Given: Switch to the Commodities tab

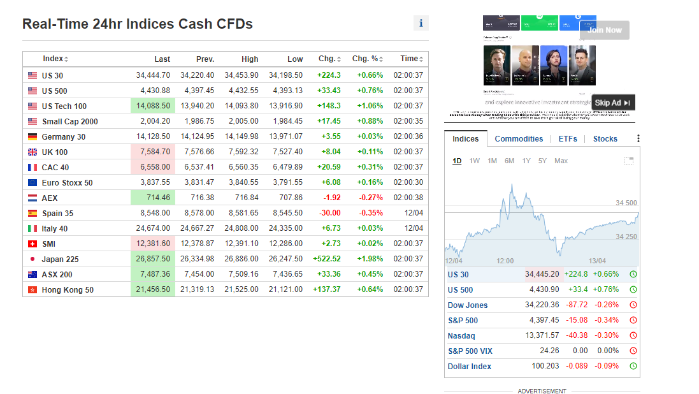Looking at the screenshot, I should point(519,139).
